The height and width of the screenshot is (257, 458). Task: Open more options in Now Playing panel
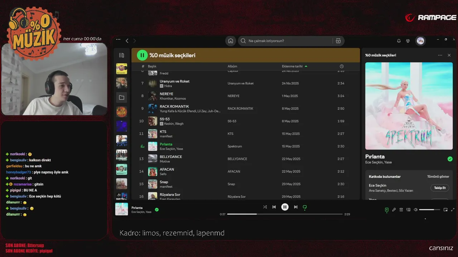pos(440,55)
